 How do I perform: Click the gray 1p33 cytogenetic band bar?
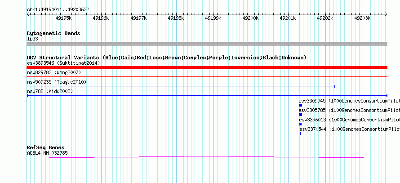tap(207, 44)
